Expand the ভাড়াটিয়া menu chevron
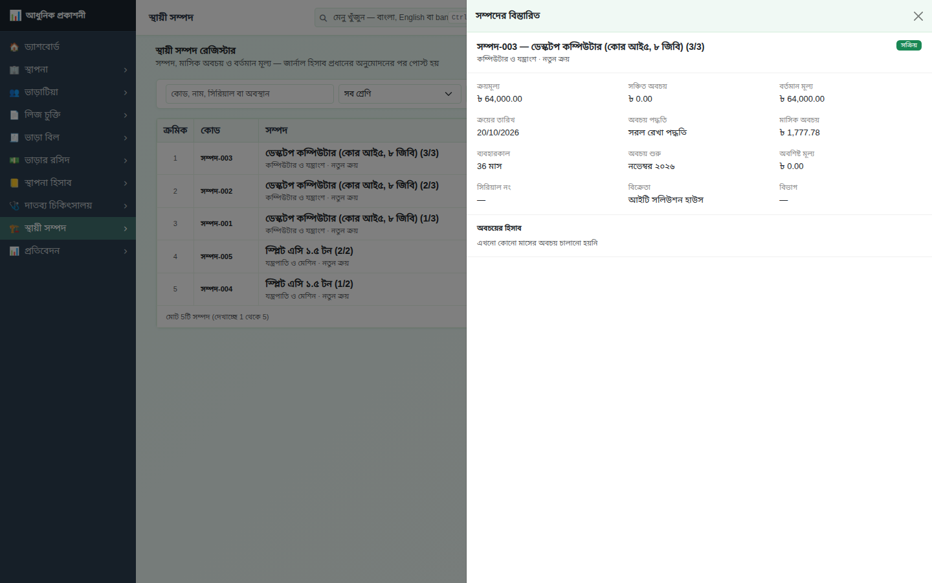Screen dimensions: 932x583 point(126,93)
